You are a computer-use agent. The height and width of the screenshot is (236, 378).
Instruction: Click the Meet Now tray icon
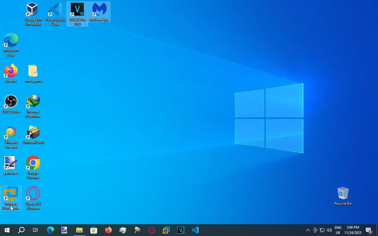[315, 230]
